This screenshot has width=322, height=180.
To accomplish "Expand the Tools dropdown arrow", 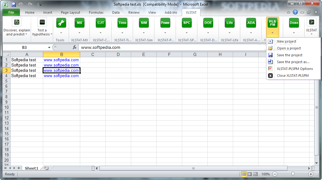I will (61, 33).
